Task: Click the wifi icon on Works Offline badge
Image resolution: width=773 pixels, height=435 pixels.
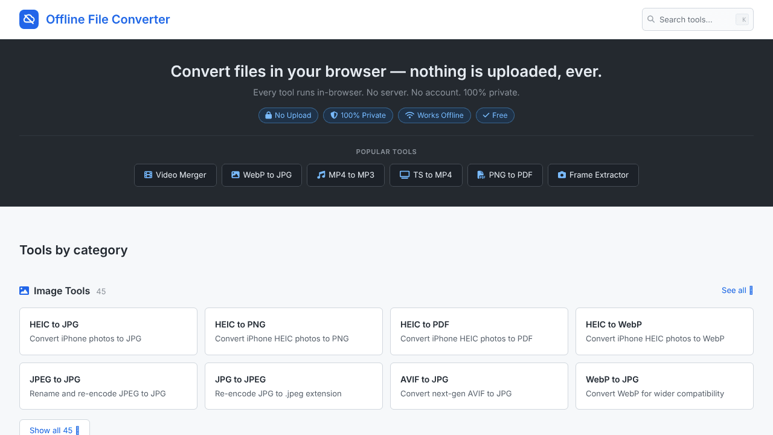Action: tap(409, 115)
